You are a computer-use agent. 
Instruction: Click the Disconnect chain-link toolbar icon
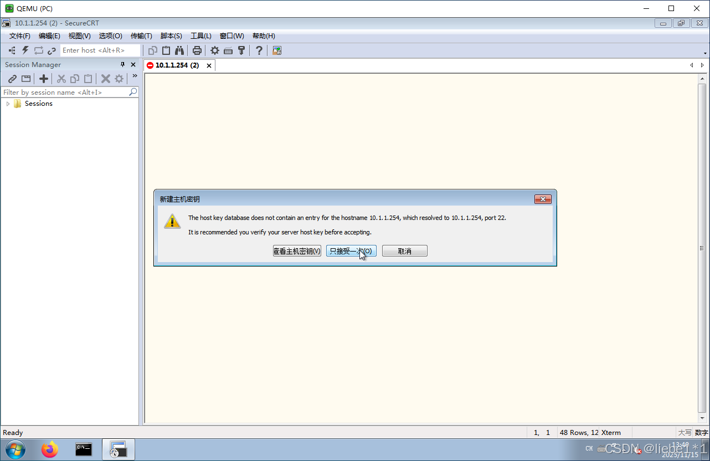pyautogui.click(x=52, y=50)
